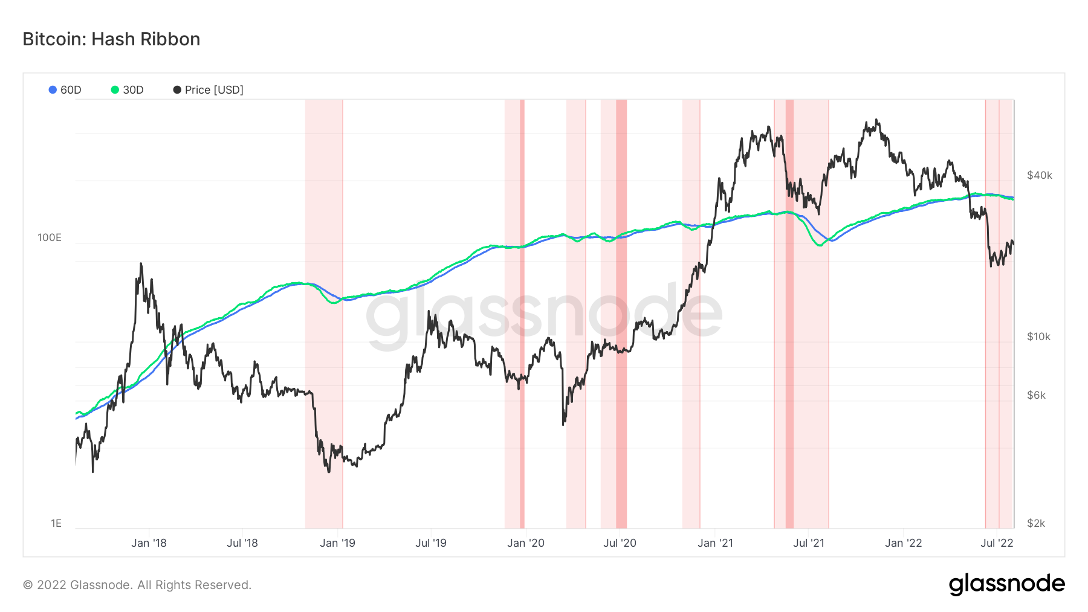Click the 60D legend label
The width and height of the screenshot is (1088, 612).
71,90
